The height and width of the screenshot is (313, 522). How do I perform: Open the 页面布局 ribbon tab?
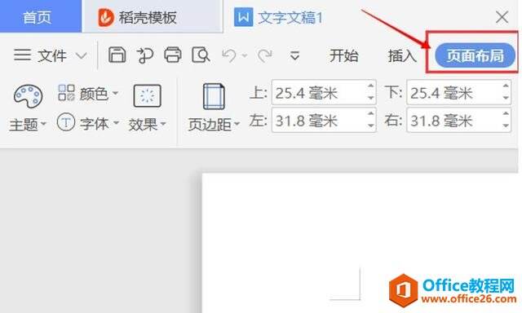pyautogui.click(x=475, y=55)
